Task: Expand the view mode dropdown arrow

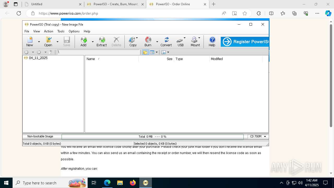Action: pyautogui.click(x=157, y=52)
